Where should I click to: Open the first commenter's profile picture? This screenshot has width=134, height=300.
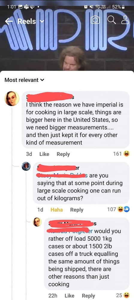[x=12, y=98]
